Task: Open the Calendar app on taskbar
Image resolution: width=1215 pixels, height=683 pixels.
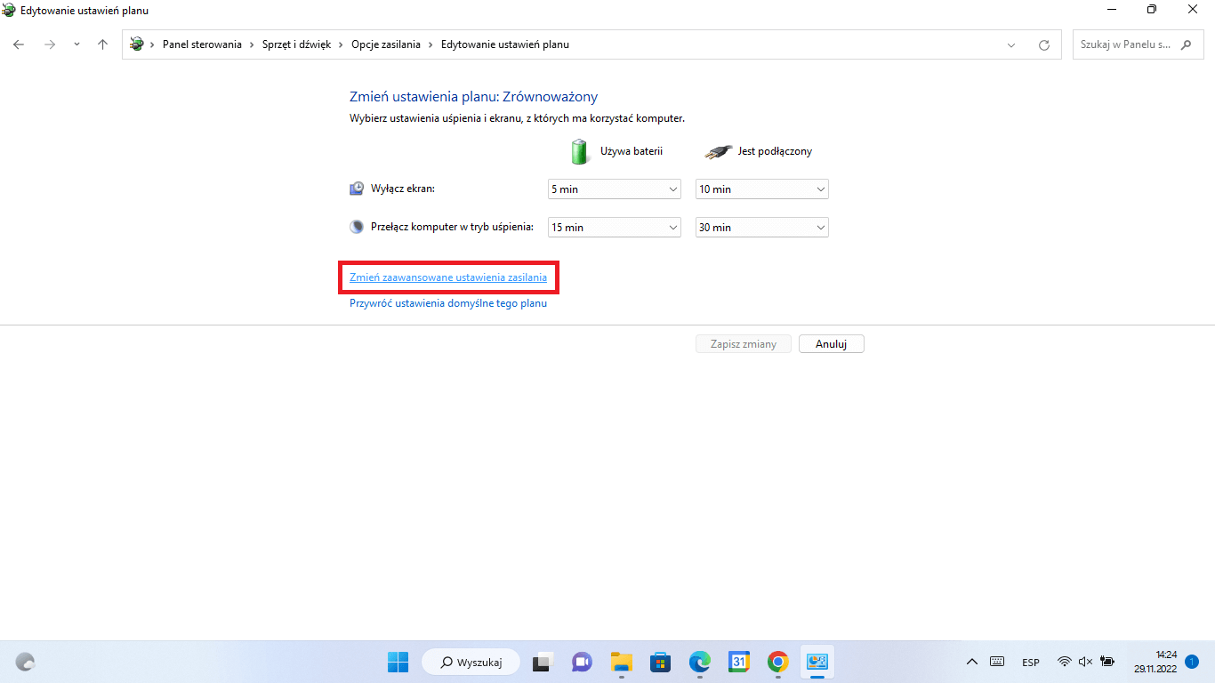Action: (739, 663)
